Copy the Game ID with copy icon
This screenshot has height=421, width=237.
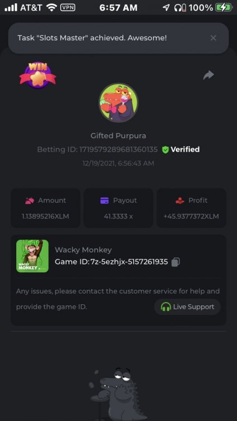coord(175,262)
